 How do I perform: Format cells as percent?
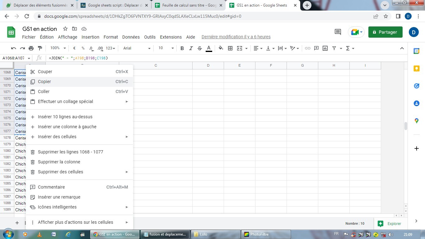(x=83, y=48)
